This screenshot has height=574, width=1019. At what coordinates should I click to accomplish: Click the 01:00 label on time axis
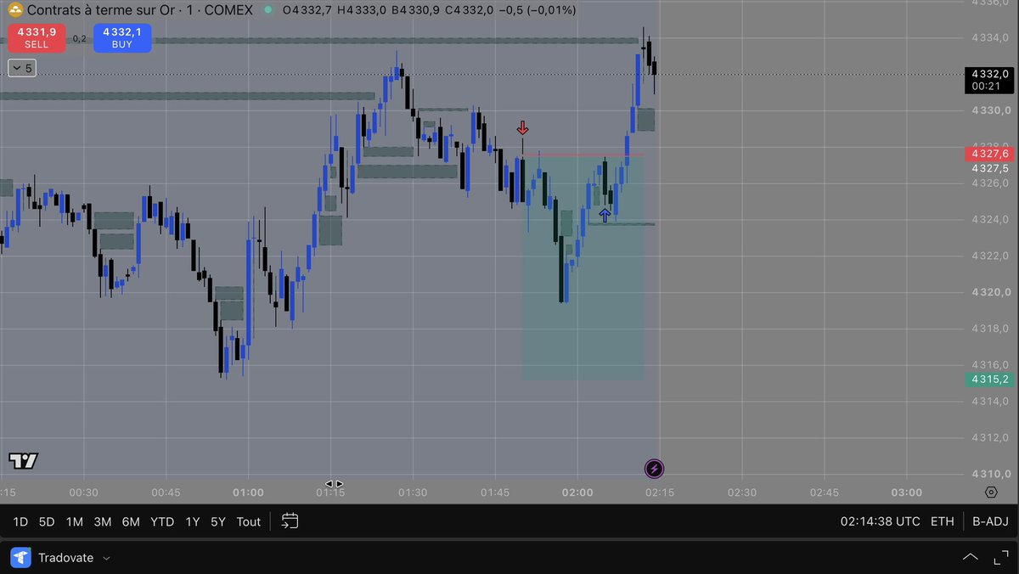248,492
